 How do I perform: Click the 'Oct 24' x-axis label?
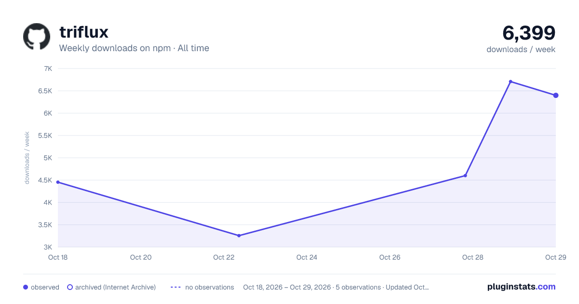coord(307,257)
